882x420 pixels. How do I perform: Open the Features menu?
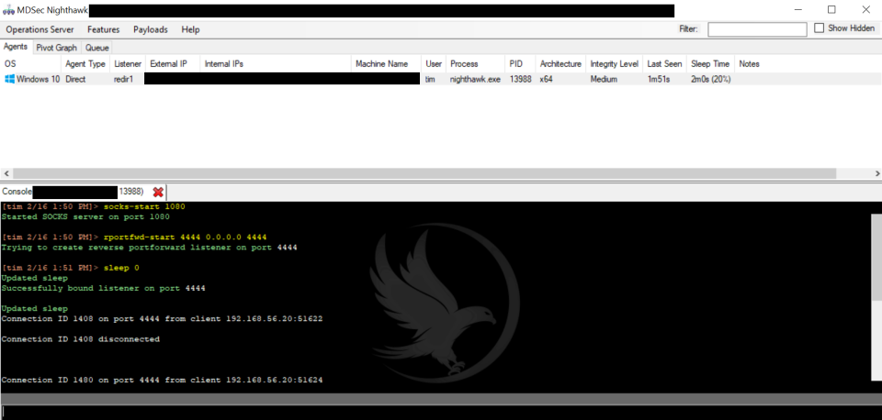pyautogui.click(x=104, y=29)
